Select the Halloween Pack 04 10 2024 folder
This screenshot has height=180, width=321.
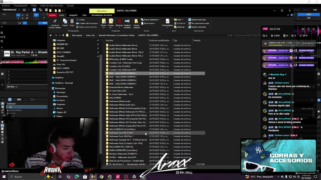coord(155,133)
